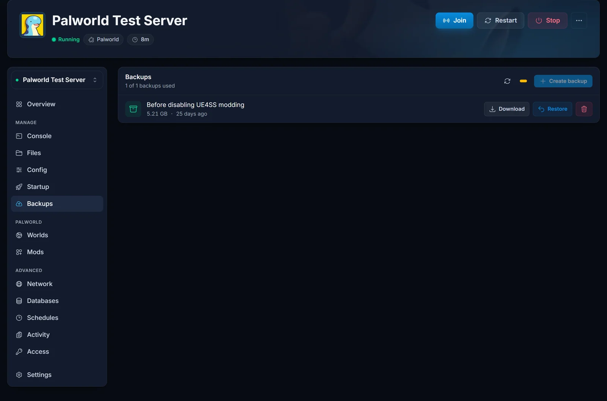The width and height of the screenshot is (607, 401).
Task: Click the 'Backups' panel heading
Action: [138, 77]
